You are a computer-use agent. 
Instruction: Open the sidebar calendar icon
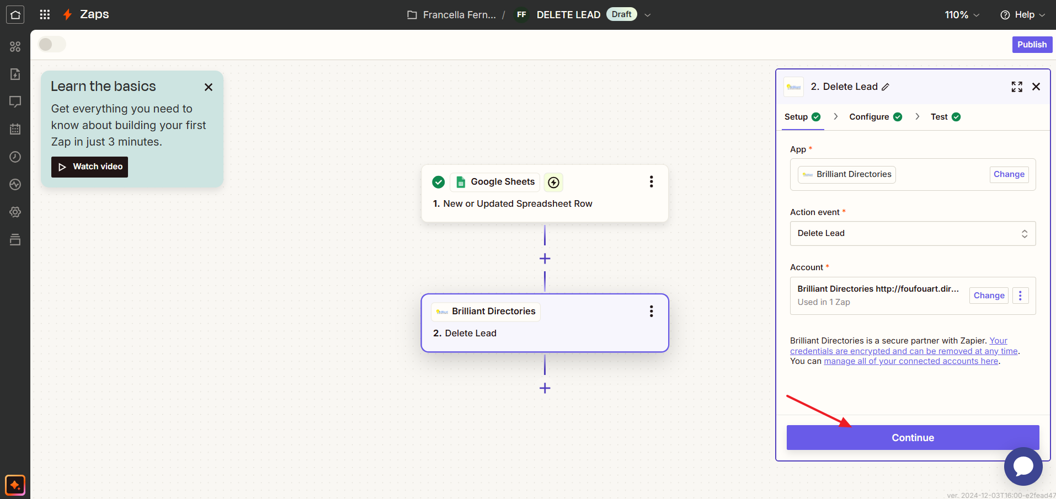coord(15,130)
